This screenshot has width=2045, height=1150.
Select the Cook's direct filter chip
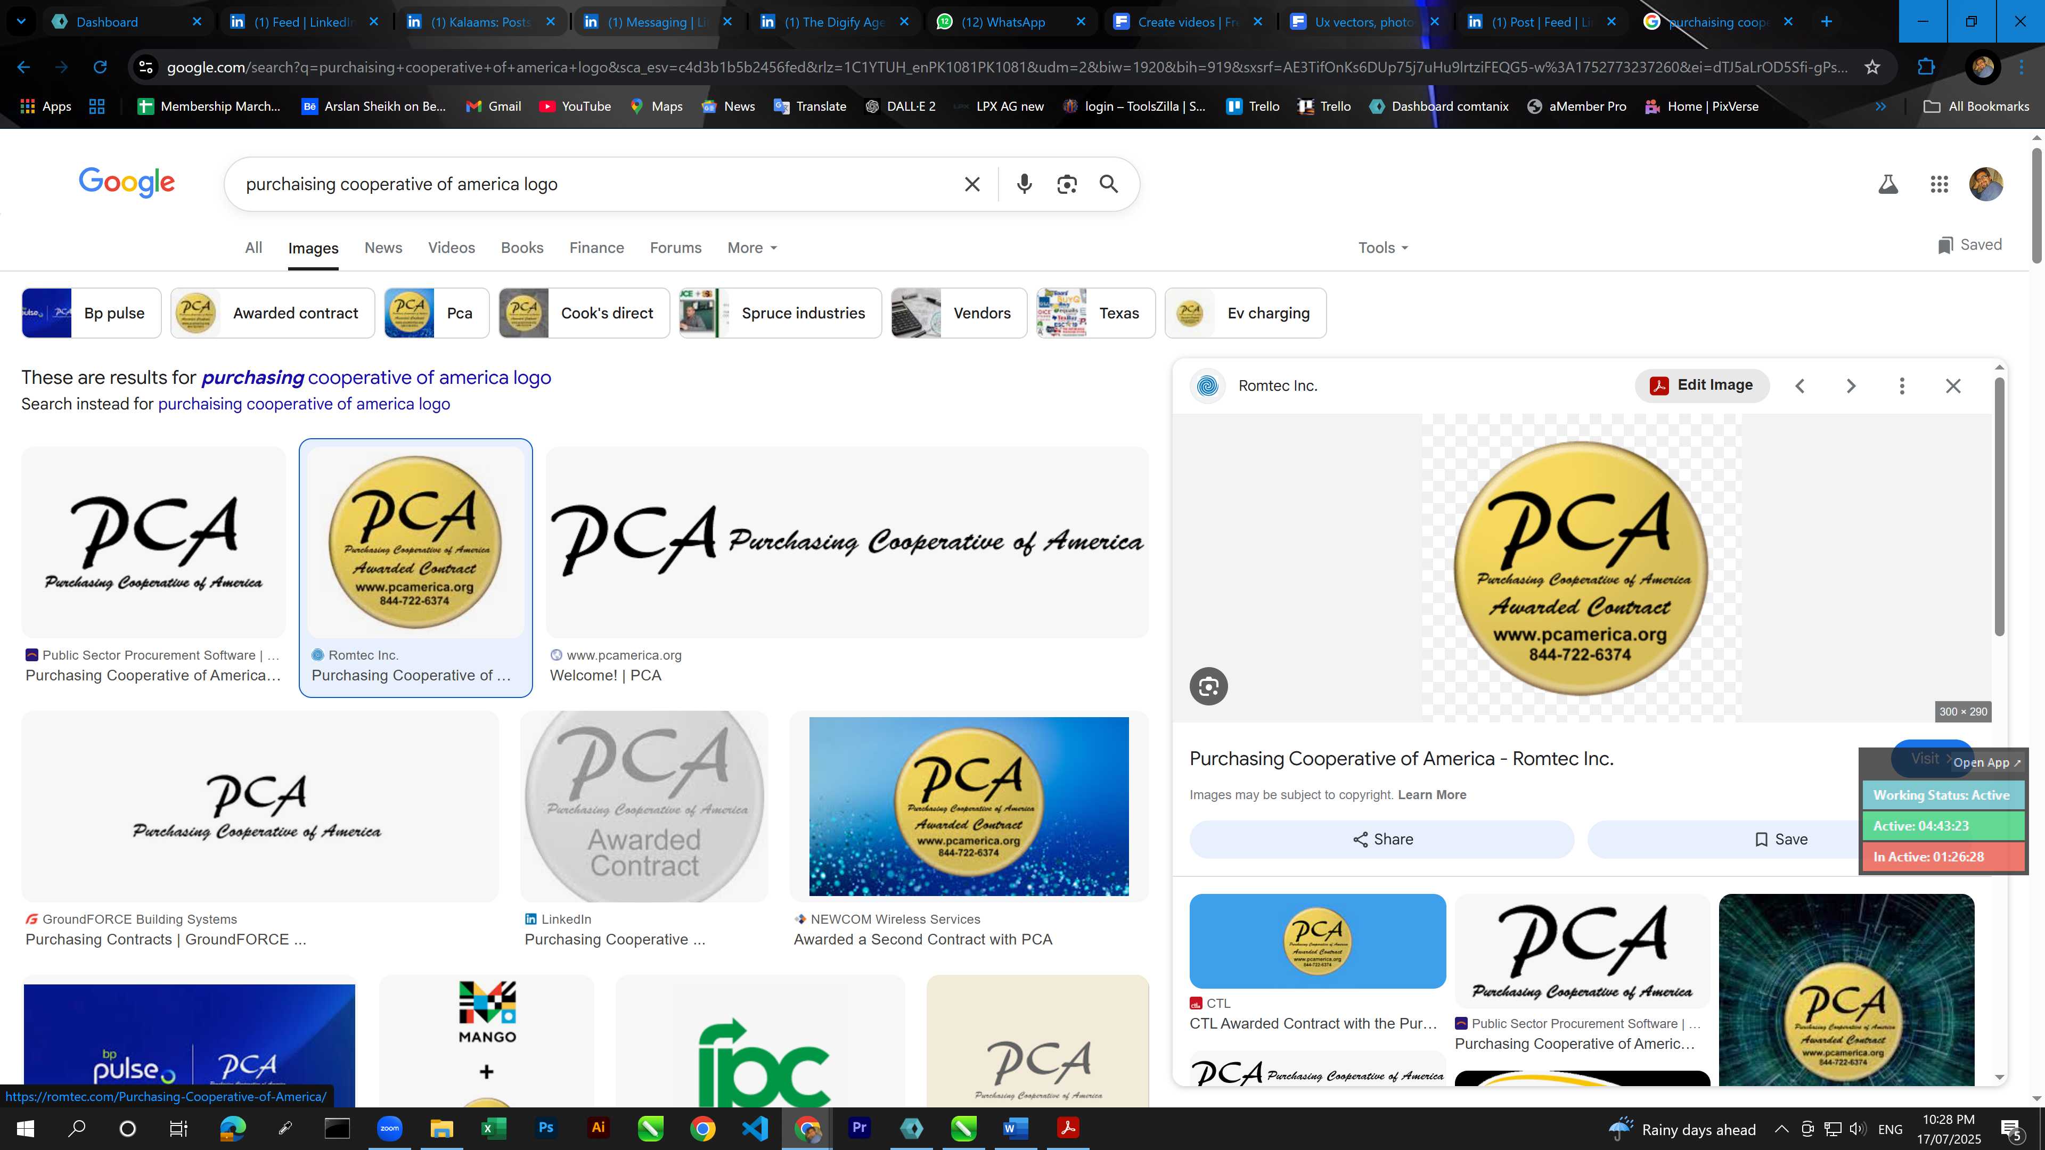(584, 314)
